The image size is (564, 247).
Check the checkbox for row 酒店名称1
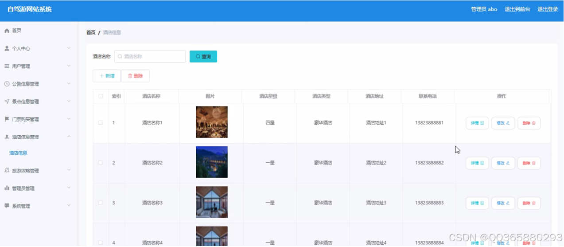click(100, 123)
